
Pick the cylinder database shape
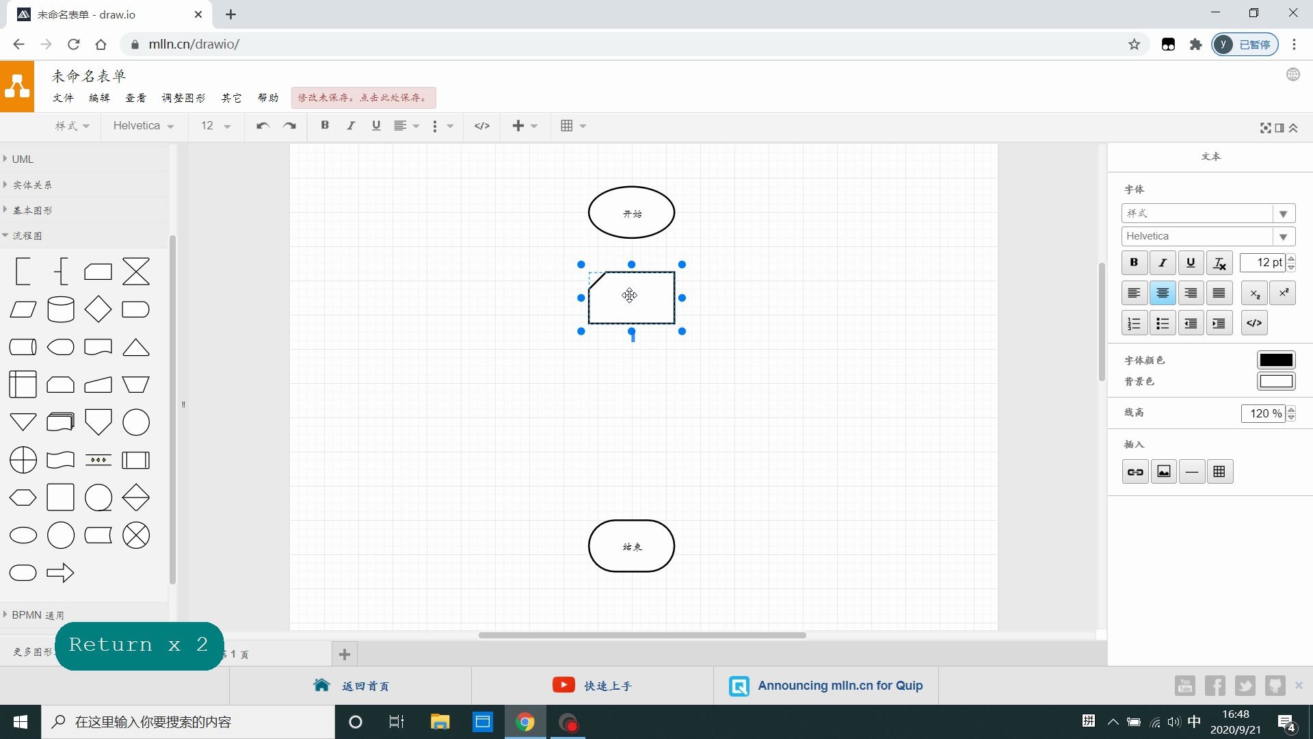coord(60,309)
